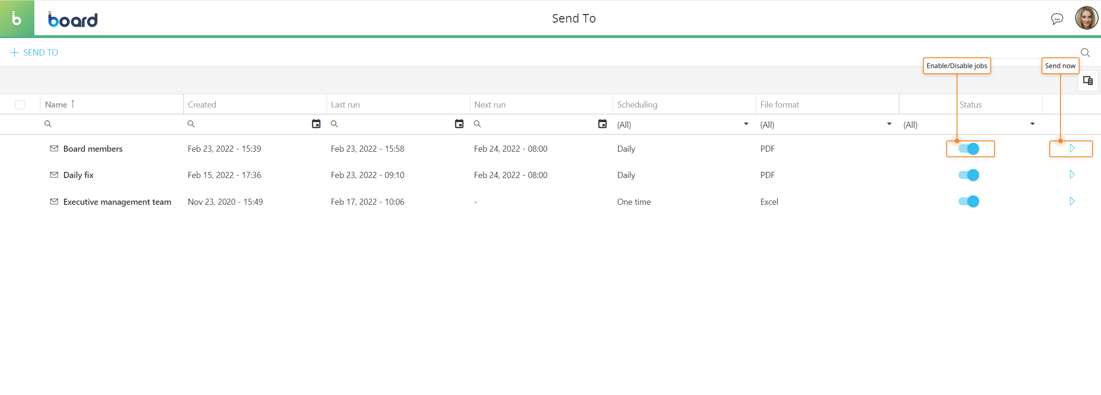Viewport: 1101px width, 395px height.
Task: Click the + SEND TO button
Action: (34, 53)
